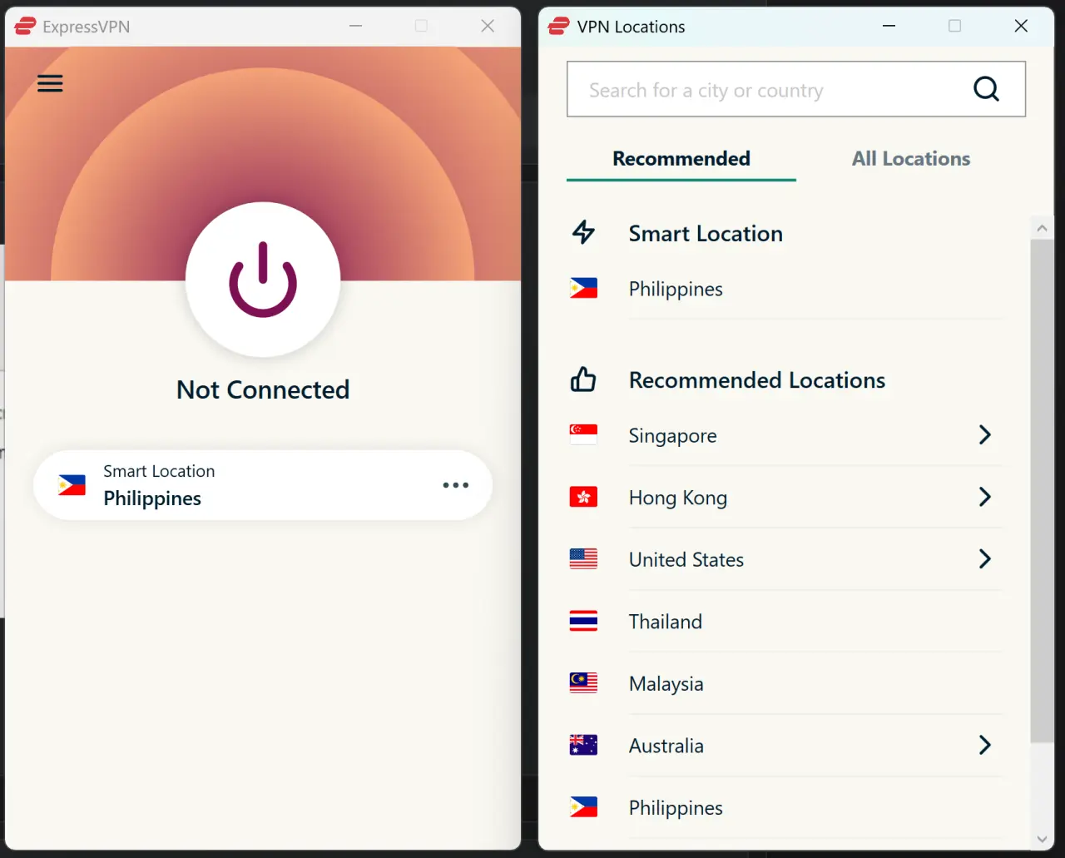Click the Recommended Locations thumbs-up icon
The height and width of the screenshot is (858, 1065).
[583, 379]
